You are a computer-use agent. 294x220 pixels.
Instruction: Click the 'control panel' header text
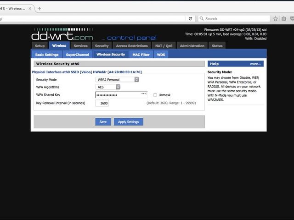coord(132,38)
